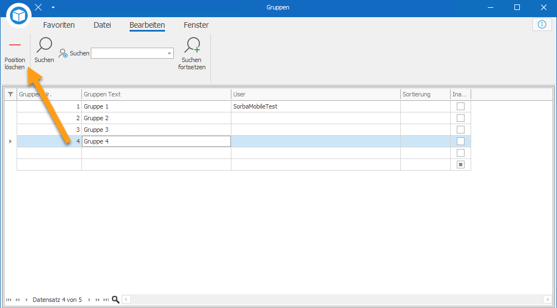Select the Bearbeiten tab
The height and width of the screenshot is (308, 557).
coord(147,25)
